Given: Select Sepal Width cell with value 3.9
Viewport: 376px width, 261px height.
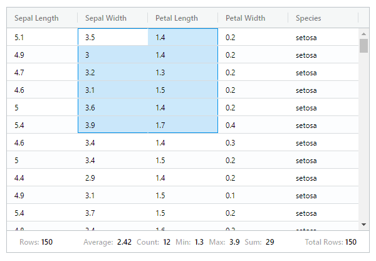Looking at the screenshot, I should (113, 125).
